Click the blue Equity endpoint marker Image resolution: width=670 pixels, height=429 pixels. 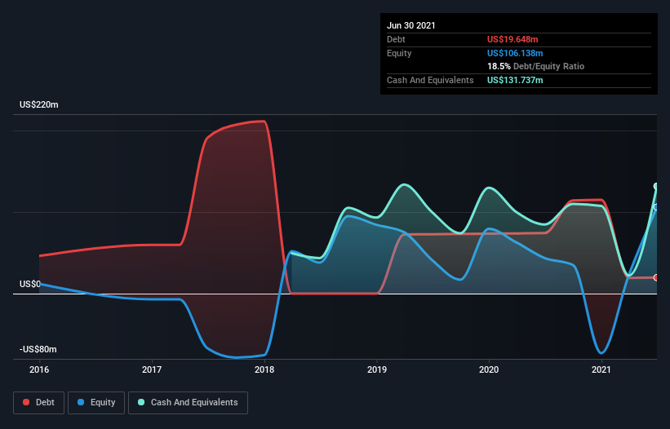click(656, 207)
